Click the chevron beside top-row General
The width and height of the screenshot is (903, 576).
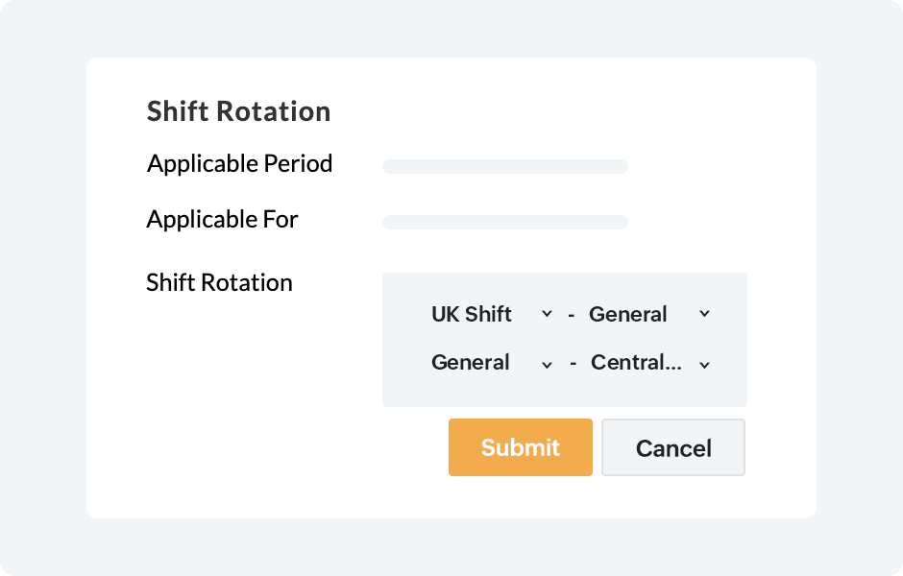point(704,314)
